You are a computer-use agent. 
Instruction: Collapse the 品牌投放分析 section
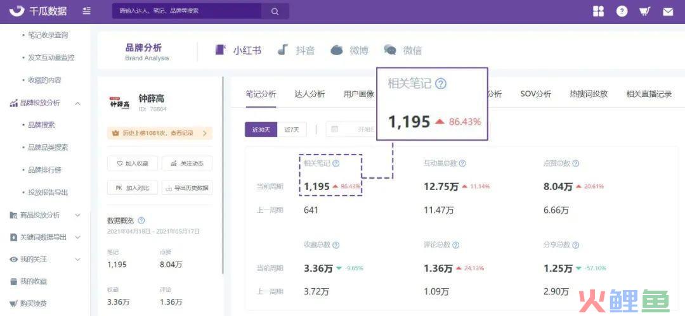coord(77,103)
